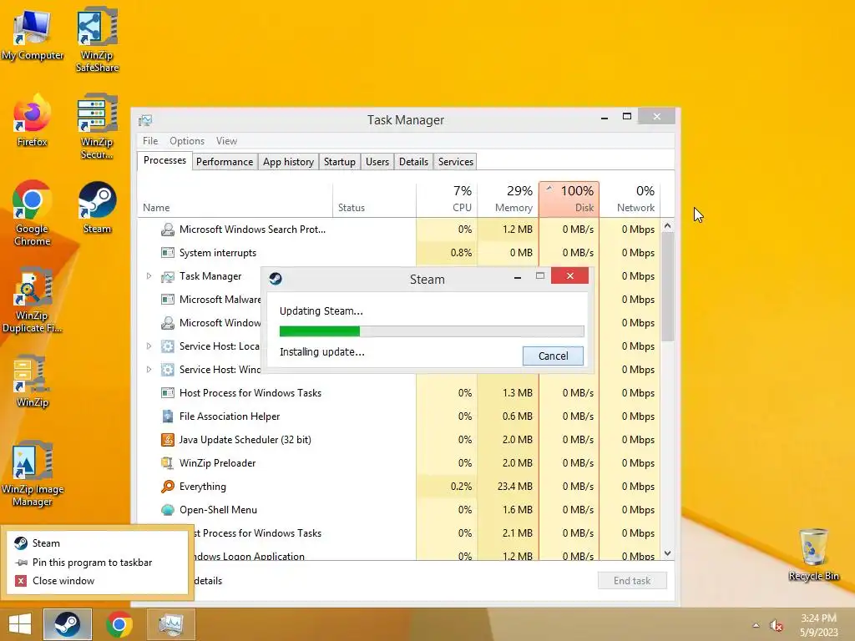This screenshot has height=641, width=855.
Task: Click the Java Update Scheduler icon
Action: 167,440
